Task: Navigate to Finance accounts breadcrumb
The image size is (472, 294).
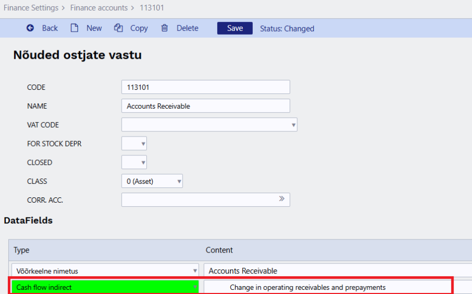Action: [x=100, y=8]
